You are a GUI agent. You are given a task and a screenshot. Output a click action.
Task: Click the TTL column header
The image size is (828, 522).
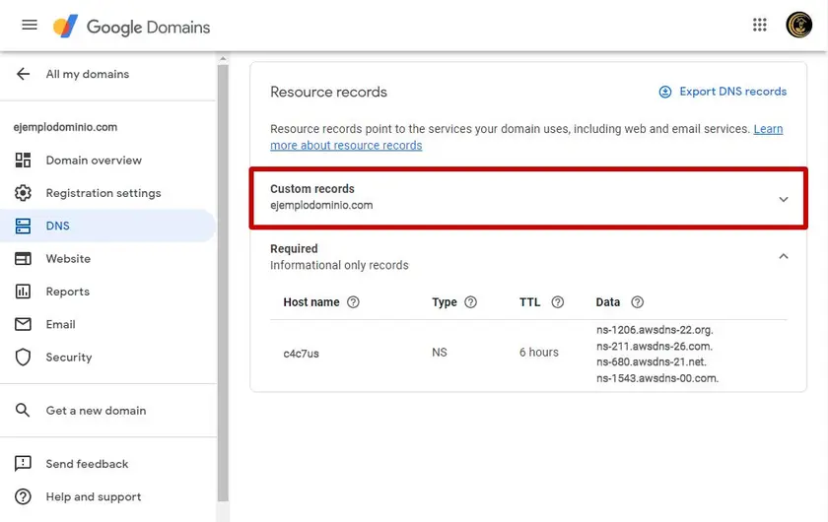(x=529, y=302)
